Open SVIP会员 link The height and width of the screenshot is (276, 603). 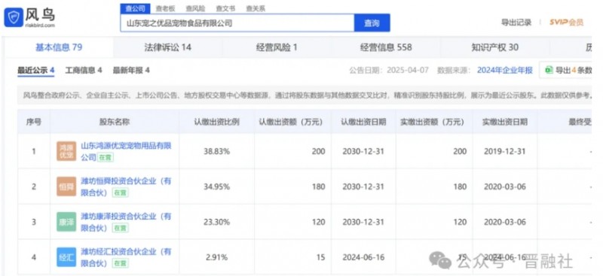[x=566, y=23]
